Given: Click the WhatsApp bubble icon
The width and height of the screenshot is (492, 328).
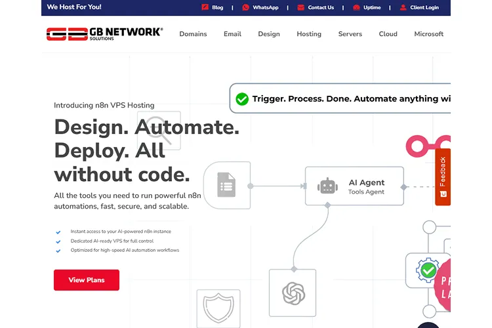Looking at the screenshot, I should [x=246, y=7].
